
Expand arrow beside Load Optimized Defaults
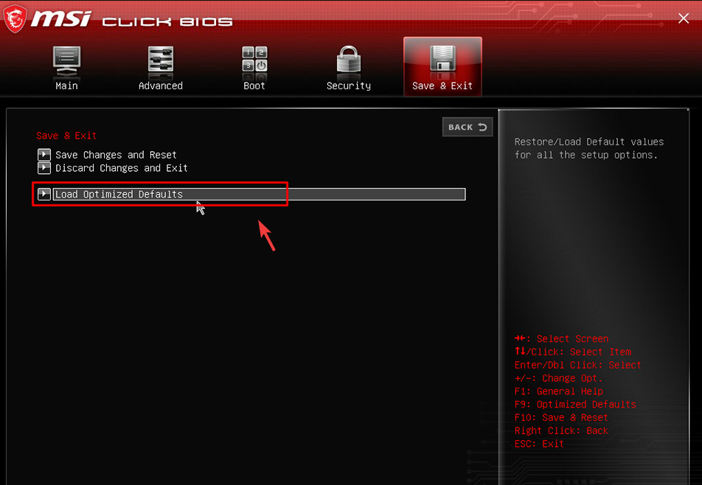point(44,194)
